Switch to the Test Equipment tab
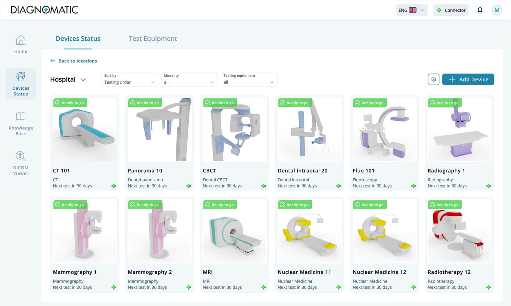The image size is (511, 306). [153, 38]
